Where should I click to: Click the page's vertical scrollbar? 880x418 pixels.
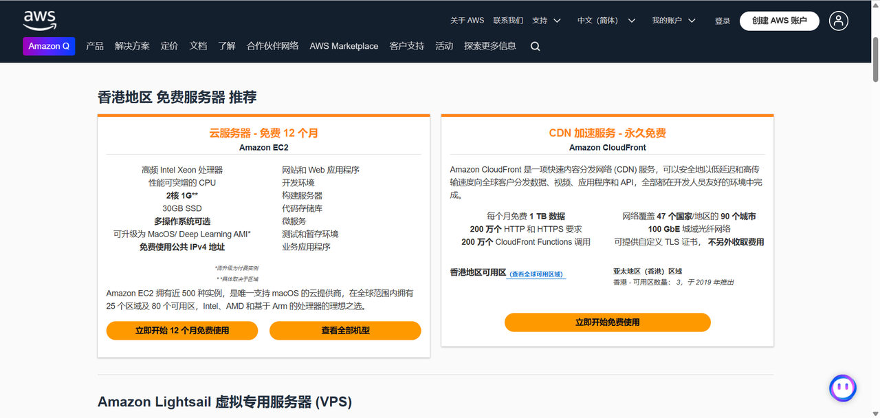[x=876, y=58]
